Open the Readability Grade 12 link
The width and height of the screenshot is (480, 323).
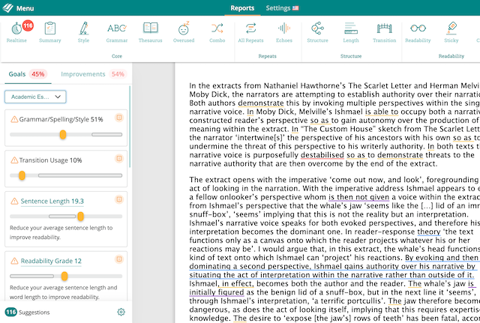[51, 261]
